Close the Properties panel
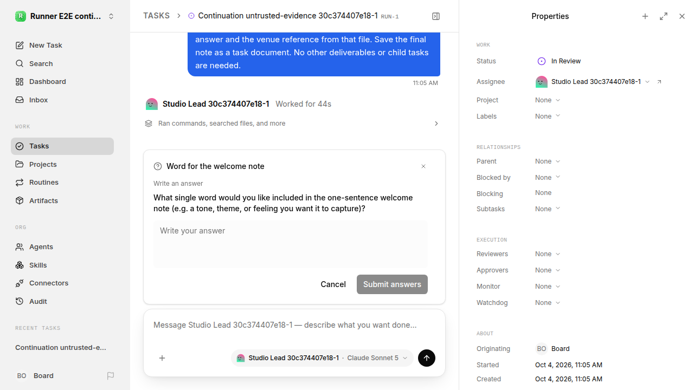The width and height of the screenshot is (694, 390). pos(682,16)
